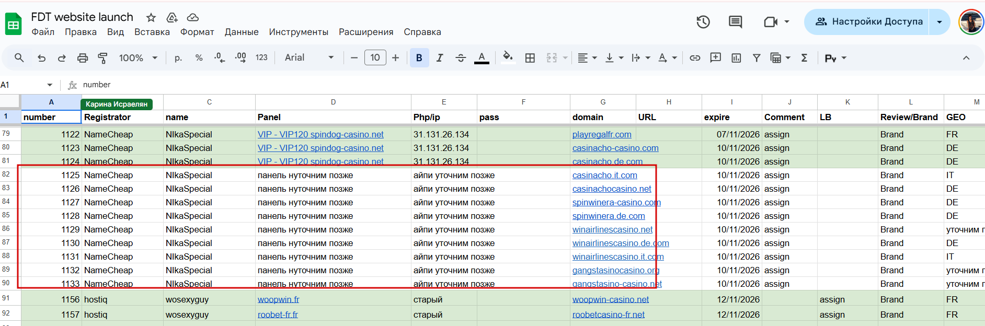985x326 pixels.
Task: Star the FDT website launch document
Action: pos(151,17)
